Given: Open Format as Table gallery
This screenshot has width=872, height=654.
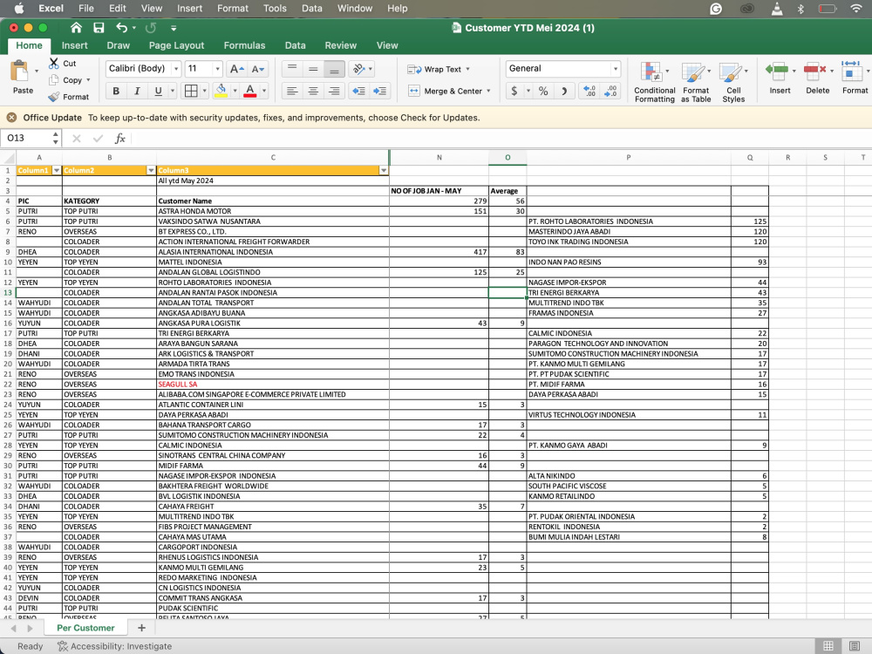Looking at the screenshot, I should tap(696, 82).
